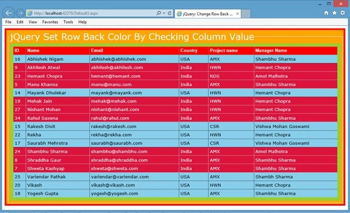Open the Favorites menu
The height and width of the screenshot is (213, 350).
pyautogui.click(x=50, y=22)
